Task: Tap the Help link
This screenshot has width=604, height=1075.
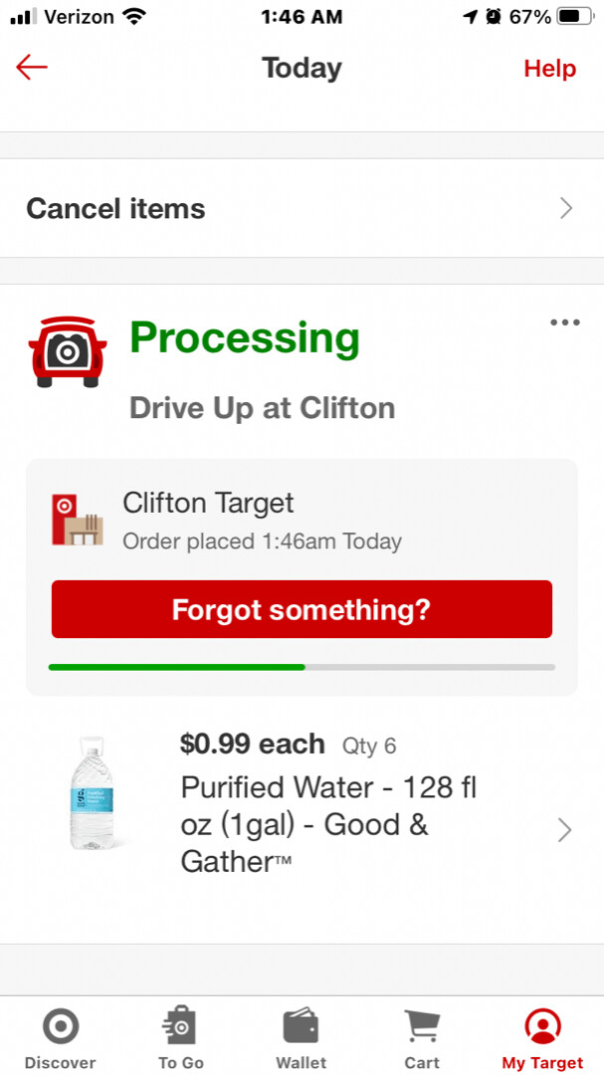Action: click(549, 69)
